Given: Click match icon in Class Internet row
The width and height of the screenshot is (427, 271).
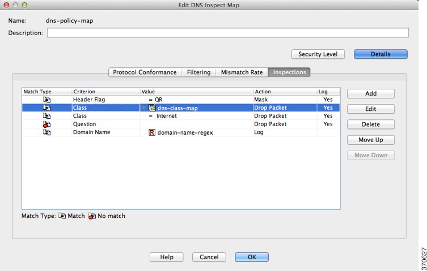Looking at the screenshot, I should coord(46,116).
